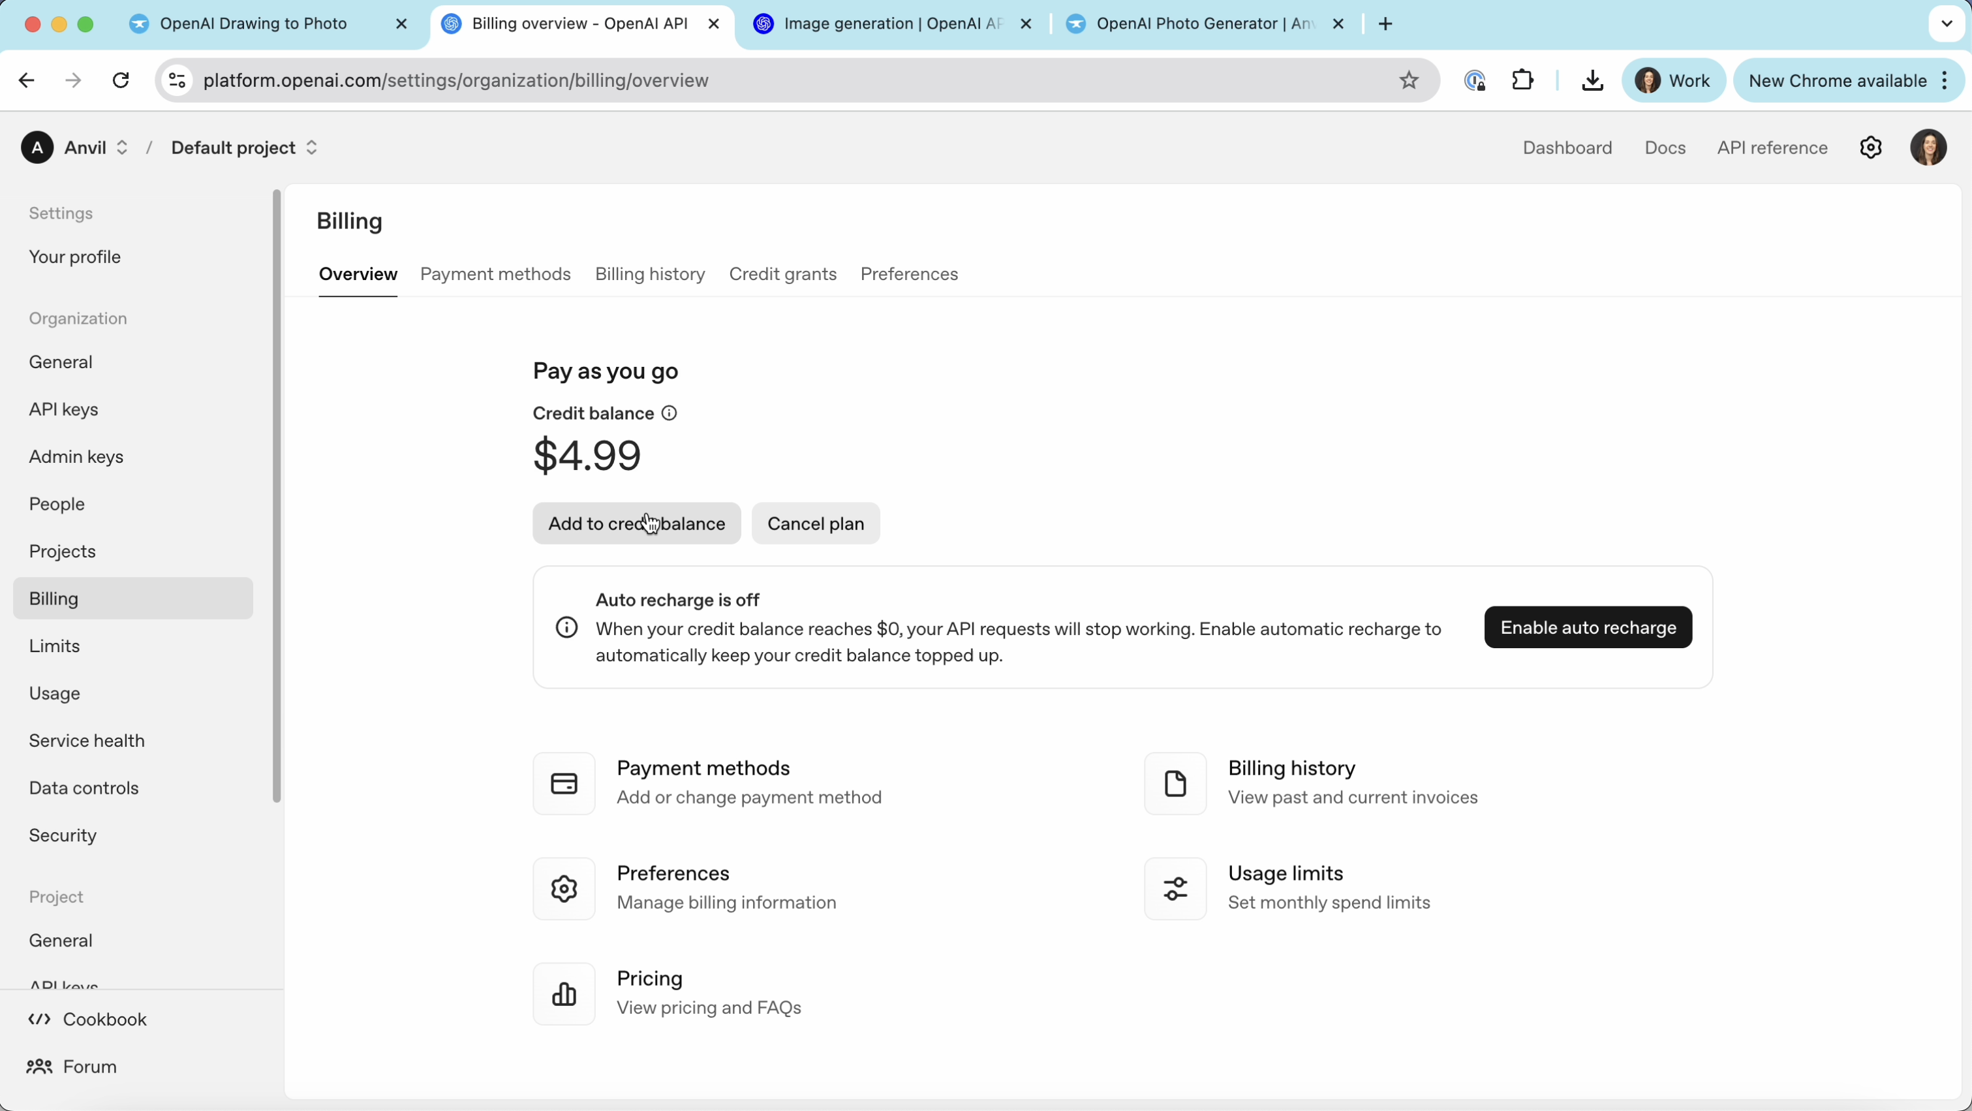Open Forum from the sidebar
The height and width of the screenshot is (1111, 1972).
(x=72, y=1067)
